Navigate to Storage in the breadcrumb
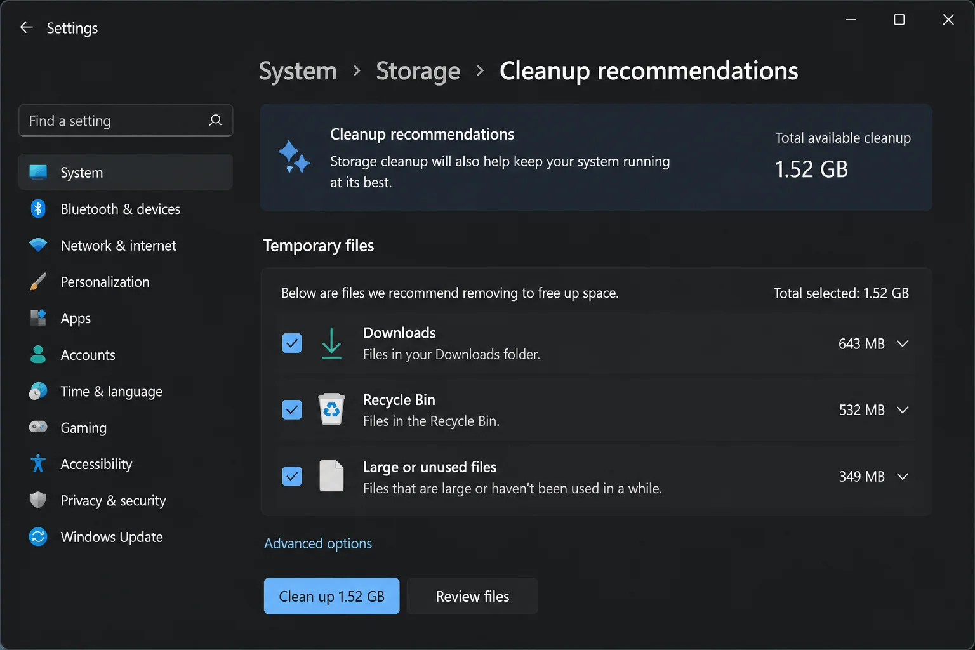The height and width of the screenshot is (650, 975). tap(418, 71)
